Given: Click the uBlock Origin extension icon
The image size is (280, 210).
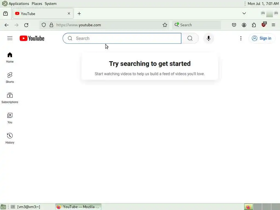Looking at the screenshot, I should coord(264,25).
